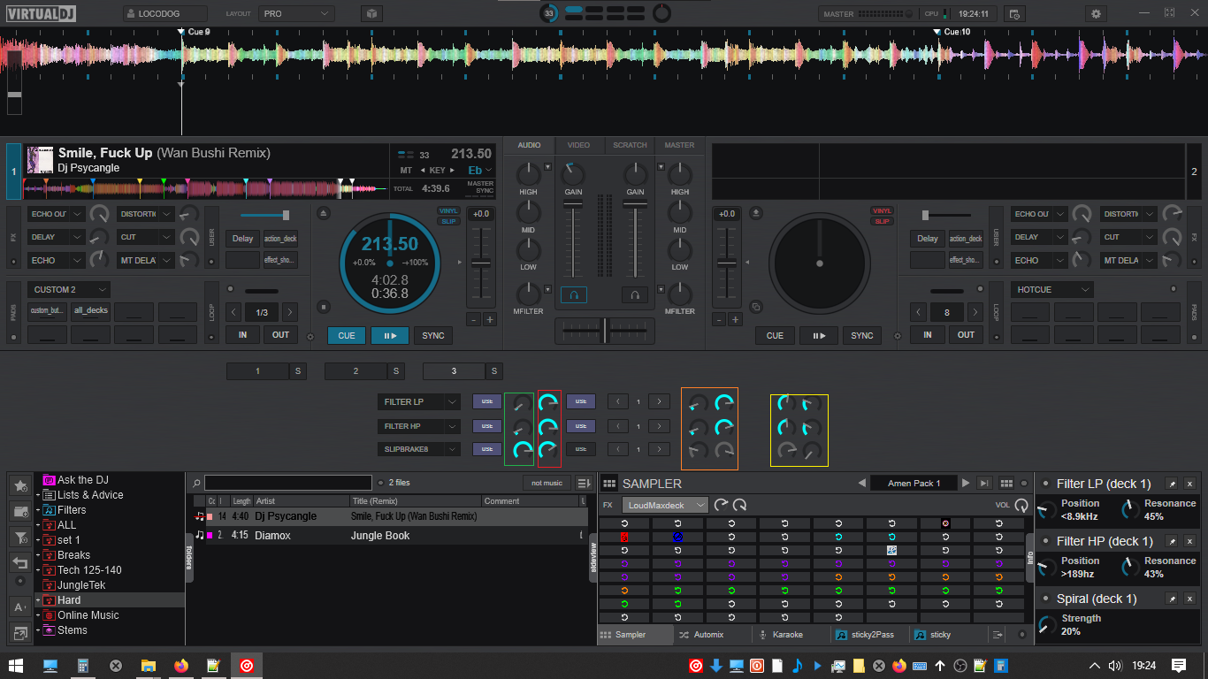
Task: Click the browser search input field
Action: coord(288,483)
